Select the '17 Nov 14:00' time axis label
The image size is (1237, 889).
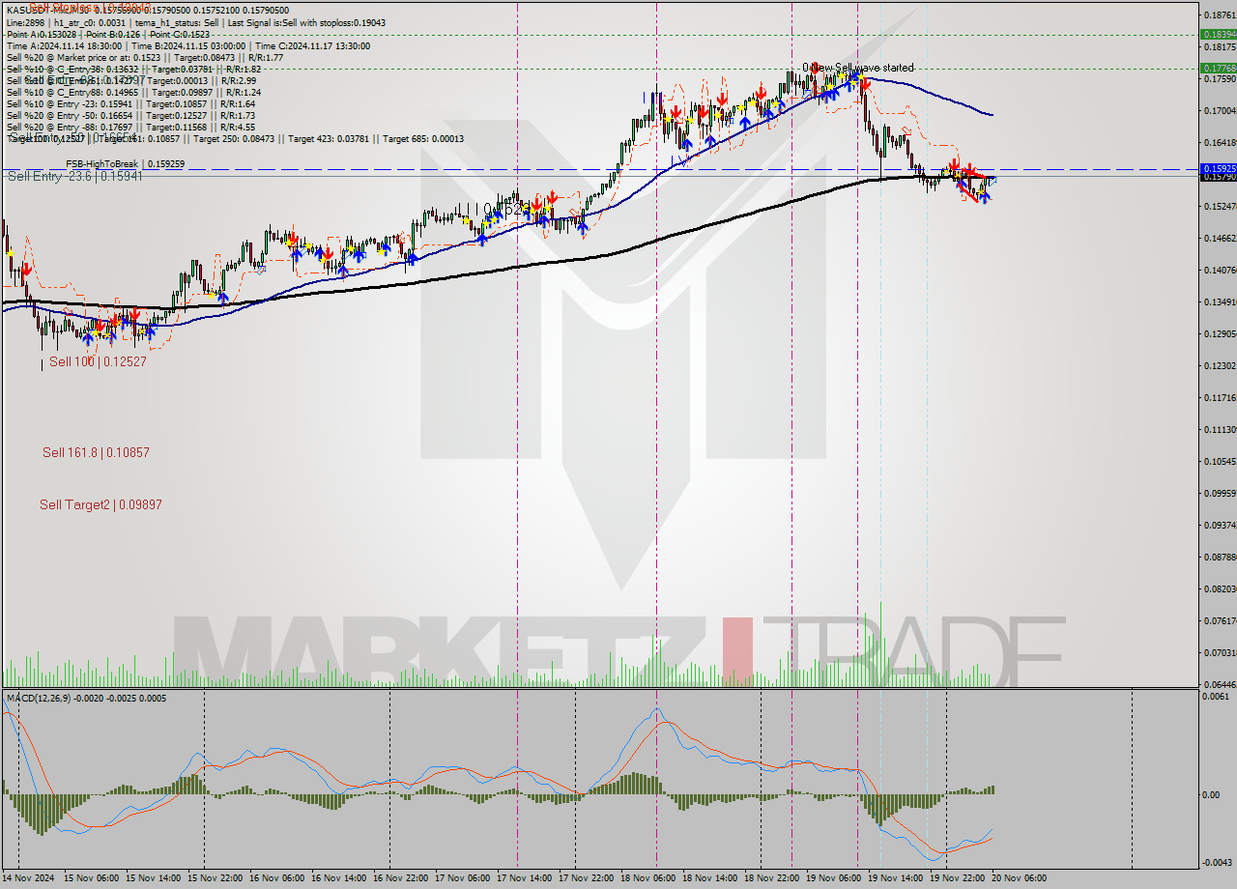point(526,878)
